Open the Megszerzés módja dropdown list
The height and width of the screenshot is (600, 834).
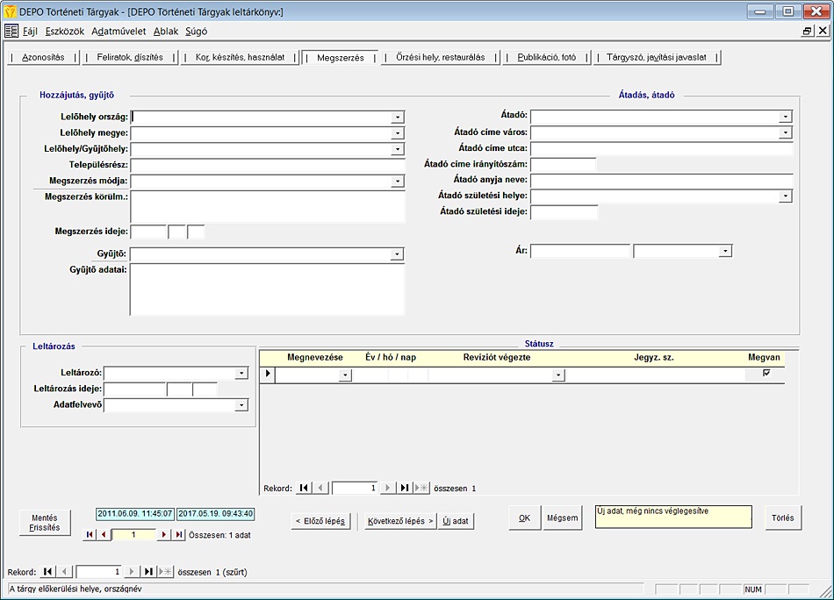[398, 182]
